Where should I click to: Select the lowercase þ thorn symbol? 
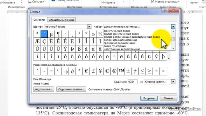(163, 57)
